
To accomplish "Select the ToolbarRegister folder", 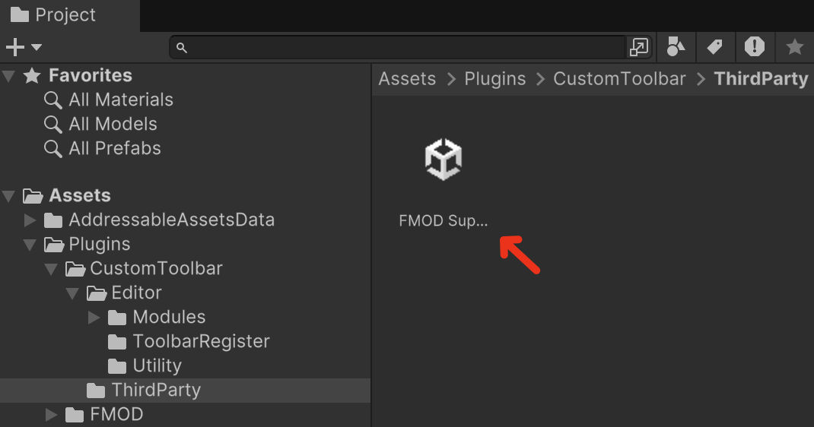I will [201, 342].
